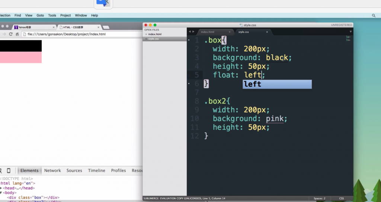381x202 pixels.
Task: Click the next-tab arrow in Sublime
Action: (193, 32)
